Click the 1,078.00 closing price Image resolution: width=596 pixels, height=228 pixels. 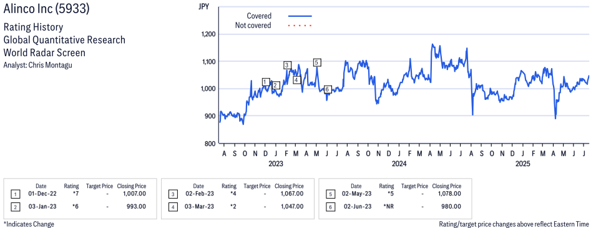[x=451, y=194]
